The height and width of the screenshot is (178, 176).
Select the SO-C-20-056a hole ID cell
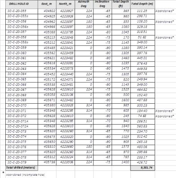click(x=22, y=27)
